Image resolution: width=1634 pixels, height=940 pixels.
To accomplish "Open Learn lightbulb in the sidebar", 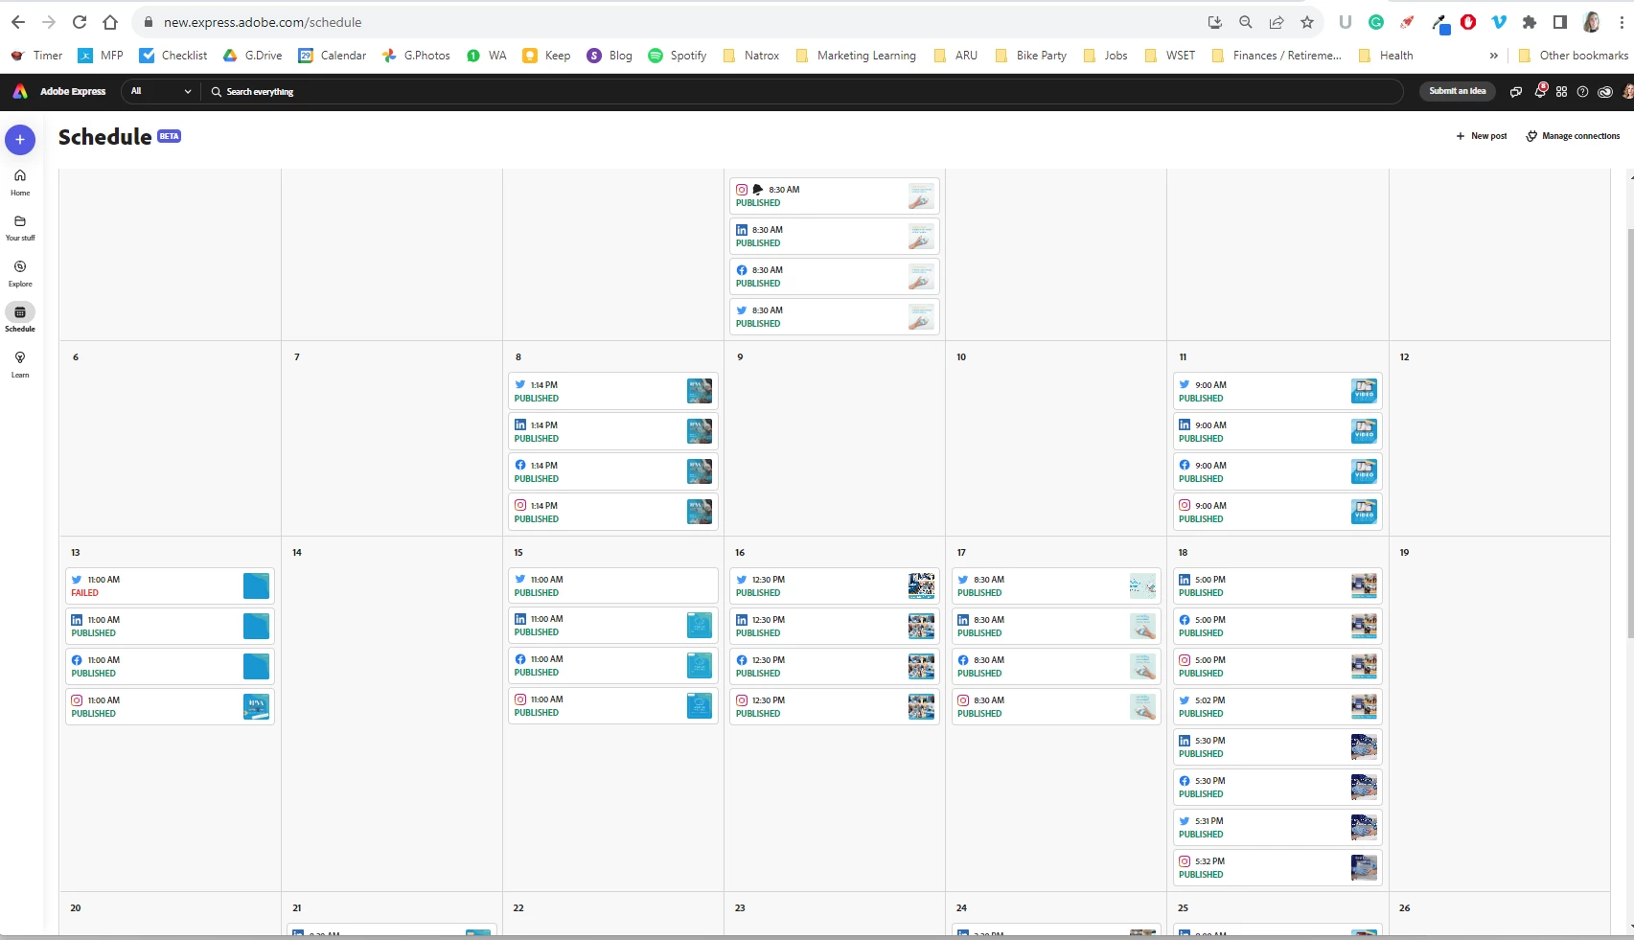I will pos(20,365).
